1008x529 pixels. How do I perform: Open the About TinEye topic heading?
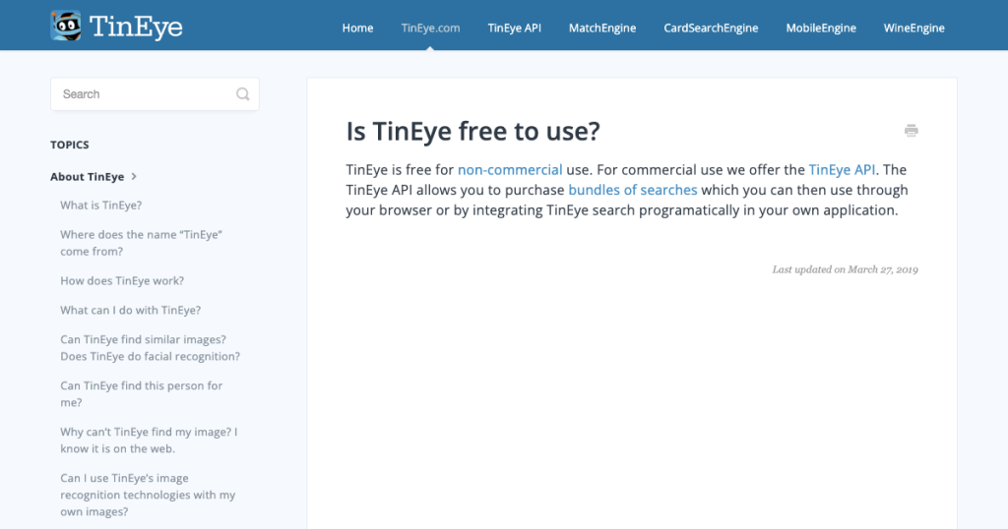(87, 177)
